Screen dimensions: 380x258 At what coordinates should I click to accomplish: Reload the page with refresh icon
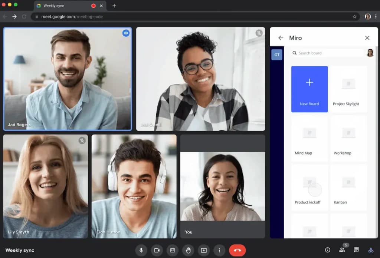(24, 16)
